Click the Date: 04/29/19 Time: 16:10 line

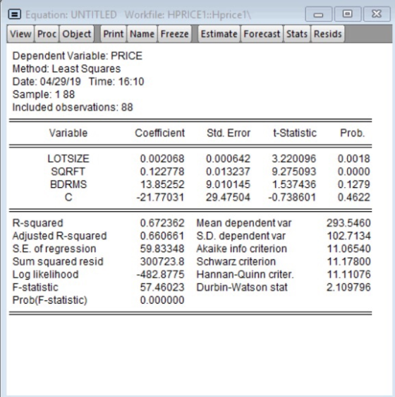tap(78, 82)
